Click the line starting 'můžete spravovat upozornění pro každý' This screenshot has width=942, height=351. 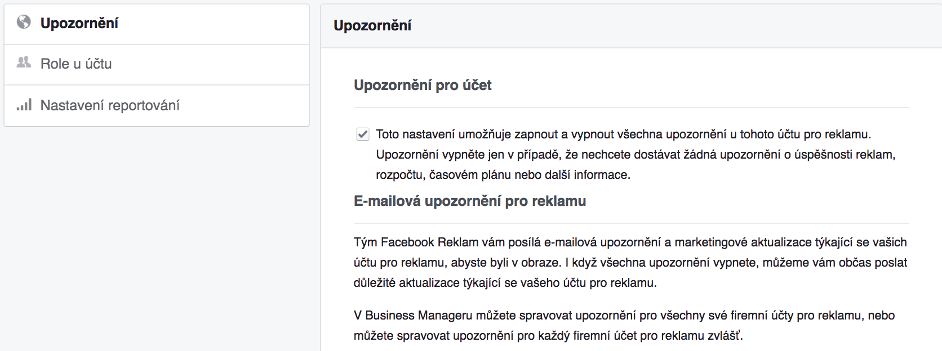click(548, 336)
